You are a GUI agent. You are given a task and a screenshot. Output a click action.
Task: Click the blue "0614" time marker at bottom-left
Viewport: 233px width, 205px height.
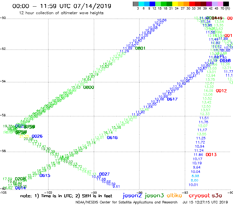[x=20, y=188]
